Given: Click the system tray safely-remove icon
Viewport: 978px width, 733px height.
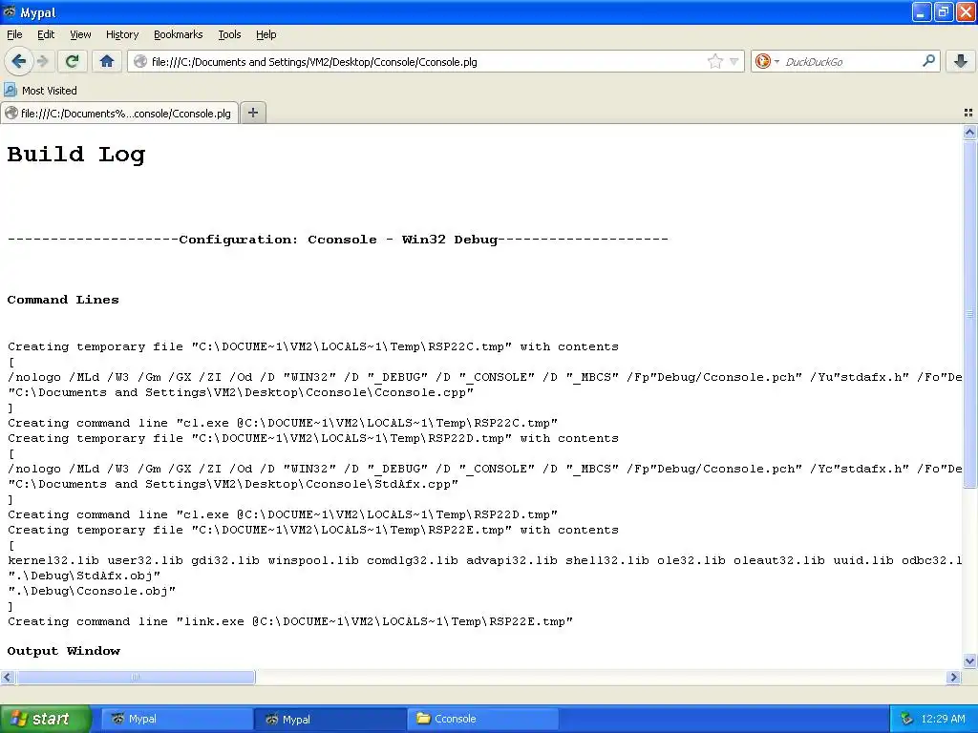Looking at the screenshot, I should (x=906, y=719).
